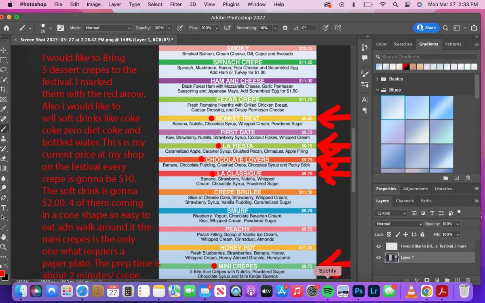The image size is (485, 303).
Task: Select the Move tool
Action: [x=4, y=50]
